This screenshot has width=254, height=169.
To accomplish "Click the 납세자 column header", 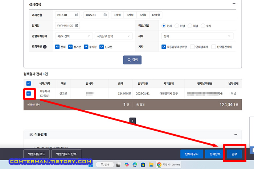I will (x=90, y=83).
